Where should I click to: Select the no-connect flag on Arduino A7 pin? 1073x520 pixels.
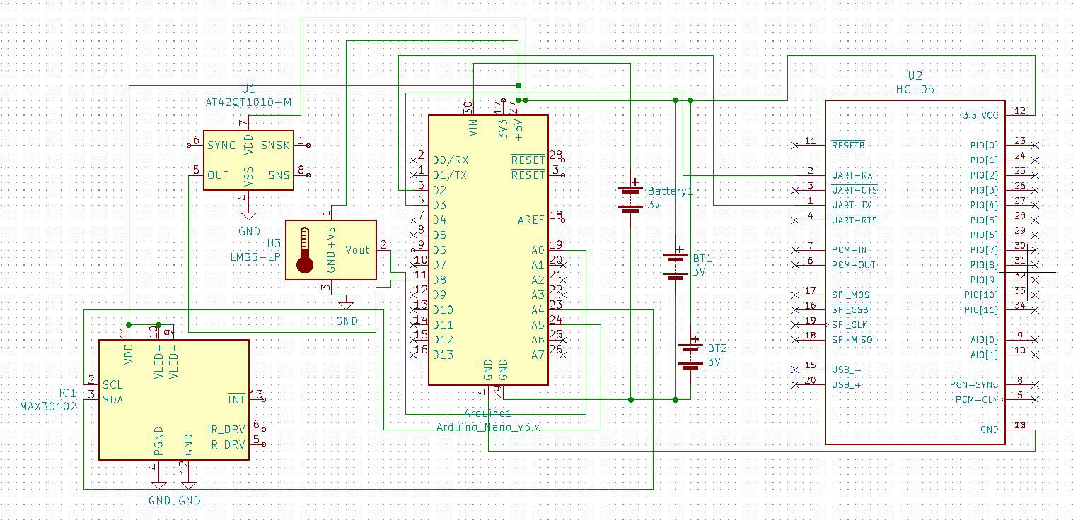pos(564,355)
